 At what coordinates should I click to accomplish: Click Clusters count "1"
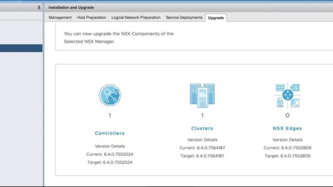202,115
